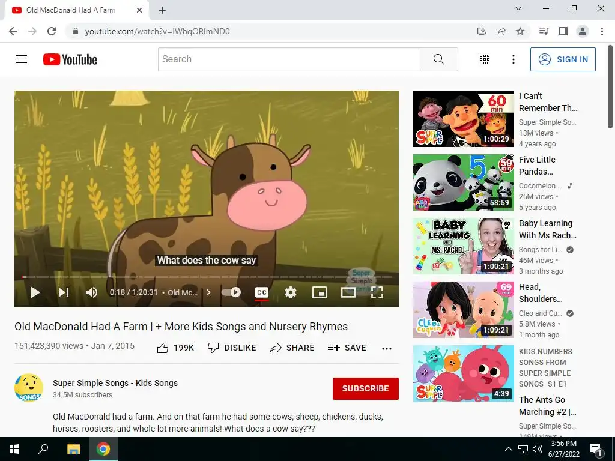Open 'Five Little Pandas...' title link
615x461 pixels.
point(537,166)
